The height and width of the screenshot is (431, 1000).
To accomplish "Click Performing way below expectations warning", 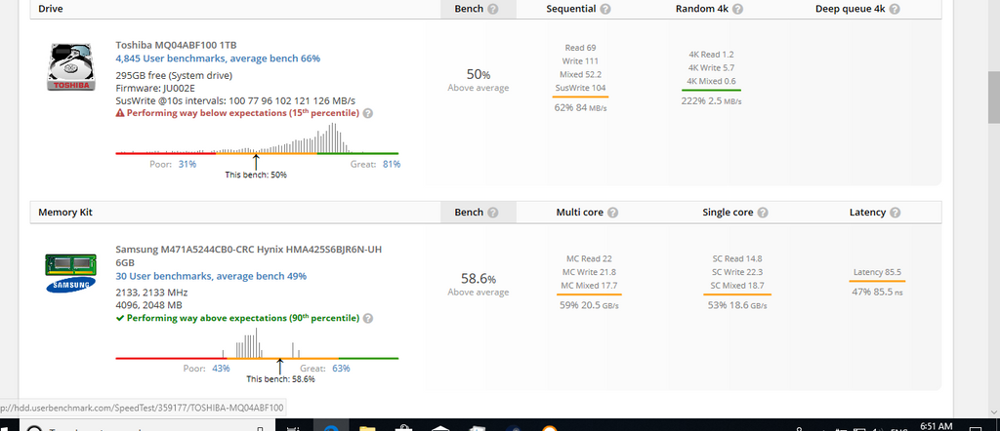I will click(x=237, y=113).
